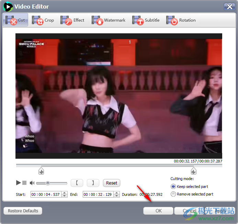Image resolution: width=238 pixels, height=224 pixels.
Task: Increase the End time with up arrow
Action: click(116, 193)
